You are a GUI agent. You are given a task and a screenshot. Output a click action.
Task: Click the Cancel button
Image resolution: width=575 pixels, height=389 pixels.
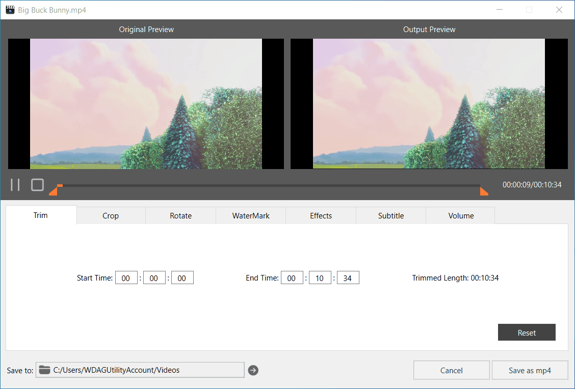pyautogui.click(x=452, y=370)
